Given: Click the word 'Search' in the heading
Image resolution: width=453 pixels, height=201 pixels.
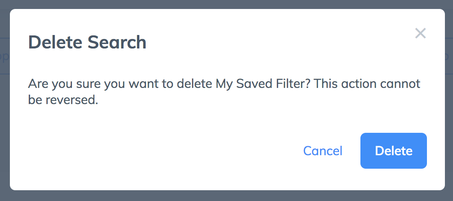Looking at the screenshot, I should click(x=117, y=42).
